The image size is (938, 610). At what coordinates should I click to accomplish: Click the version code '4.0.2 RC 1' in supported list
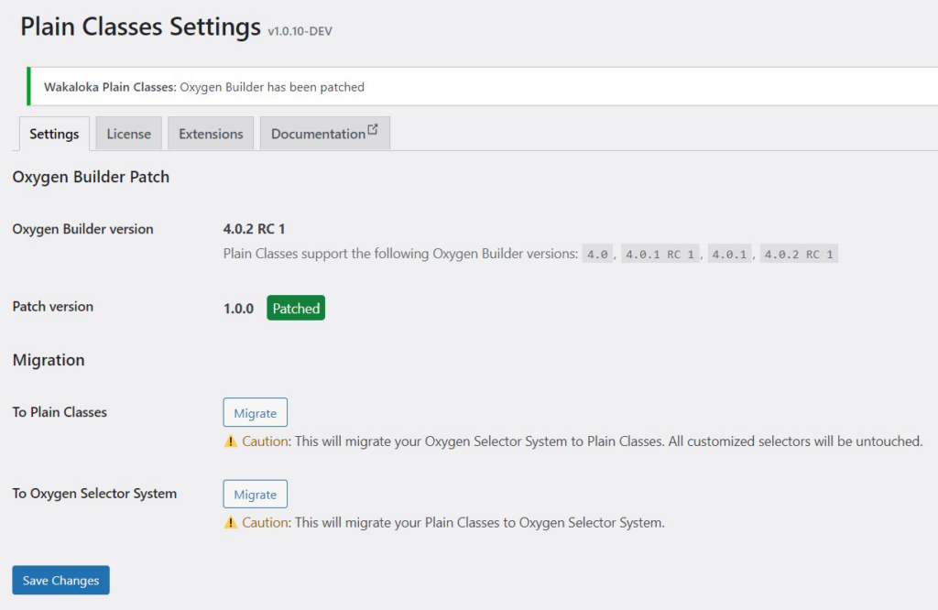coord(799,254)
